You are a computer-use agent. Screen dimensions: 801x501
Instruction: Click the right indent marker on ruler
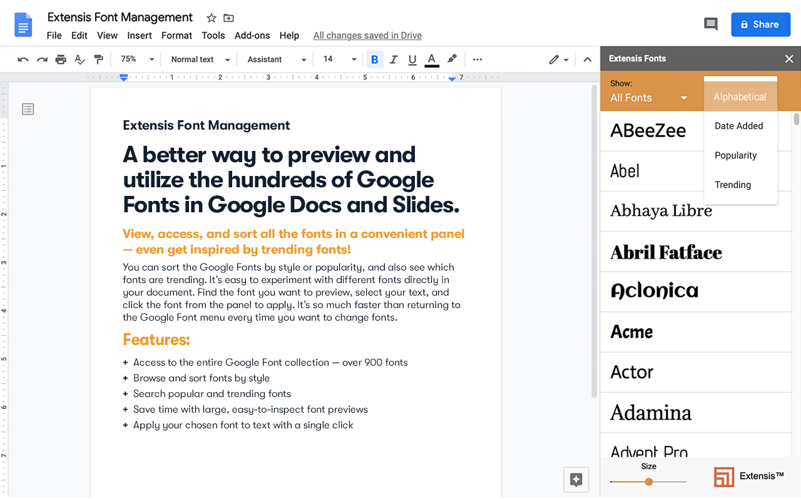452,78
